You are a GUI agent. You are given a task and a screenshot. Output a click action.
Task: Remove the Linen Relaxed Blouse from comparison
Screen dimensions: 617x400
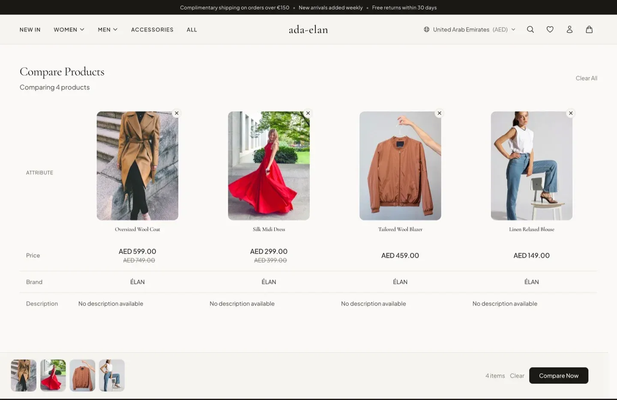[571, 113]
